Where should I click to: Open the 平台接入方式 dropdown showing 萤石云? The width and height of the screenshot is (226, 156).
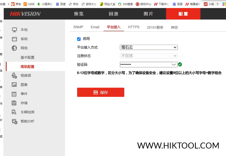pyautogui.click(x=149, y=47)
